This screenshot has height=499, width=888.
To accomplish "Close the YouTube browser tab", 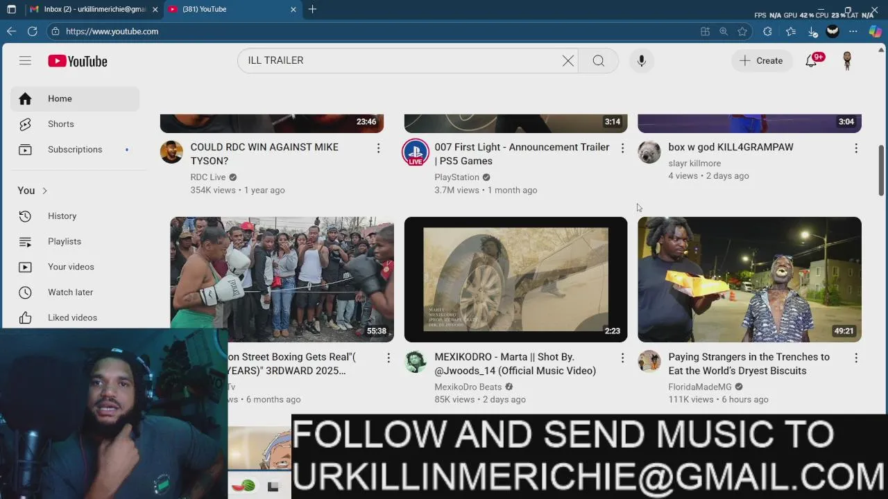I will tap(293, 10).
